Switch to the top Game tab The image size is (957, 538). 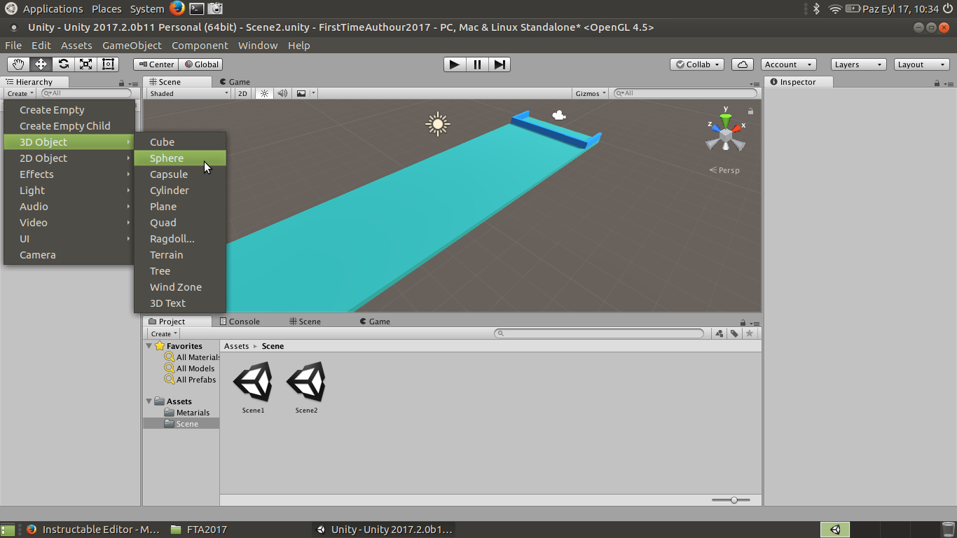tap(235, 82)
